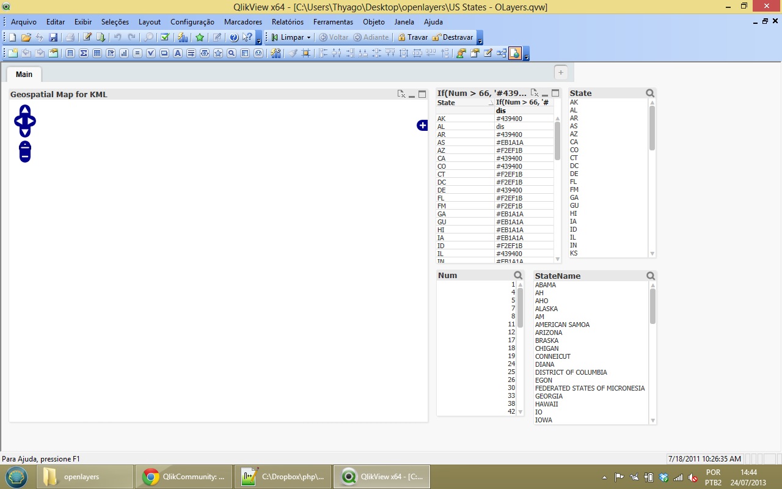Click the green star bookmark icon
This screenshot has height=489, width=782.
click(x=200, y=37)
